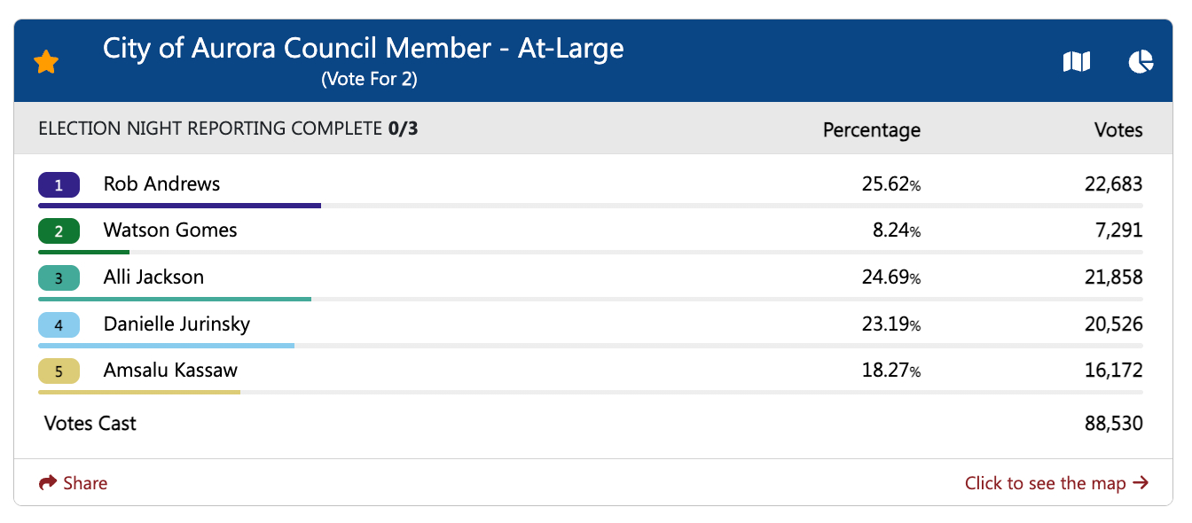Click Alli Jackson's teal number 3 badge
Screen dimensions: 1192x523
click(59, 277)
